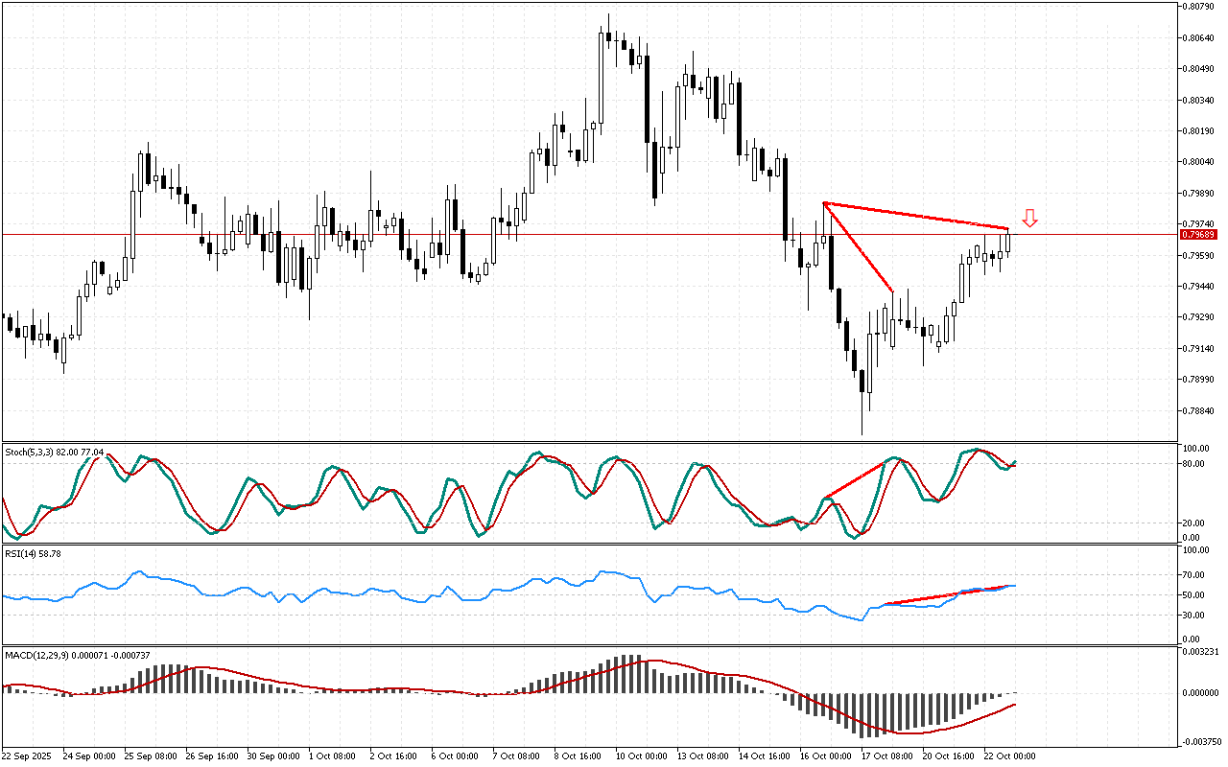Select the red trendline on RSI panel

pyautogui.click(x=950, y=594)
